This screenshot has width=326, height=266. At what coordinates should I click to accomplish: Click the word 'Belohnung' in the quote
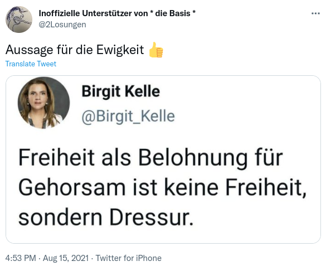click(193, 158)
